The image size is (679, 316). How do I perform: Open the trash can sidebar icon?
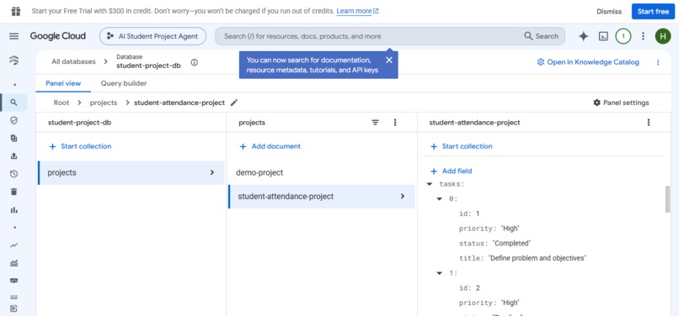pos(13,192)
